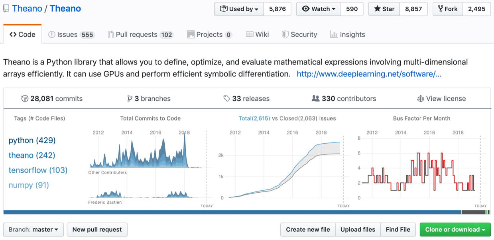This screenshot has width=494, height=240.
Task: Click Create new file button
Action: (308, 230)
